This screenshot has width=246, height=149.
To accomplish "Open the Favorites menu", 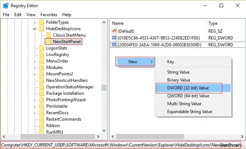I will coord(49,15).
